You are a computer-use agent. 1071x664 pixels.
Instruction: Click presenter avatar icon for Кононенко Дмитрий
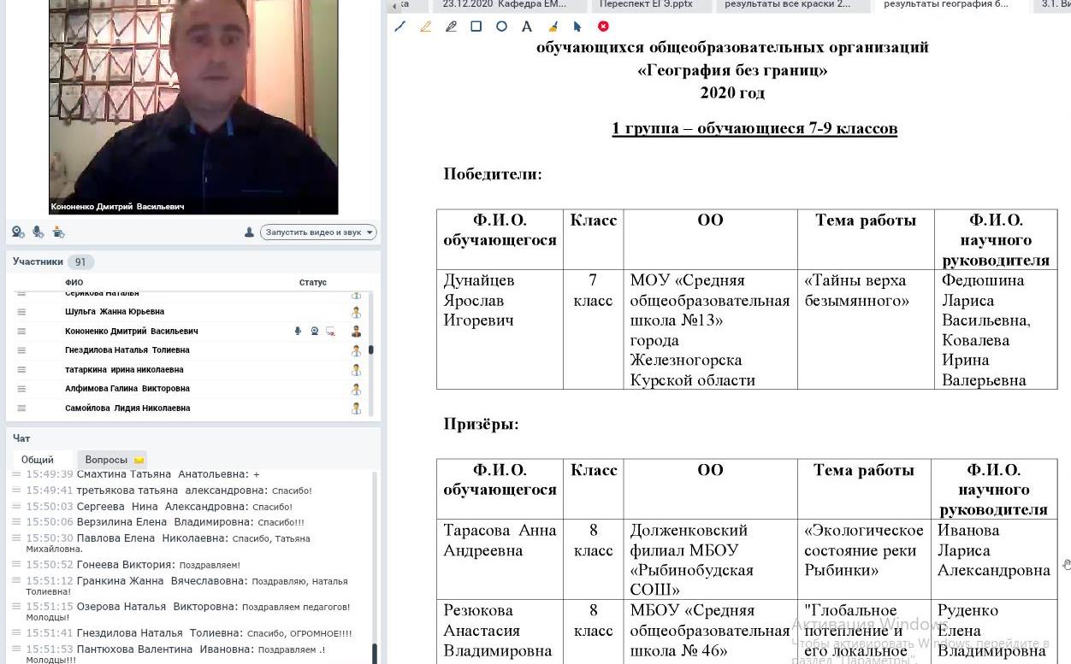pyautogui.click(x=356, y=331)
